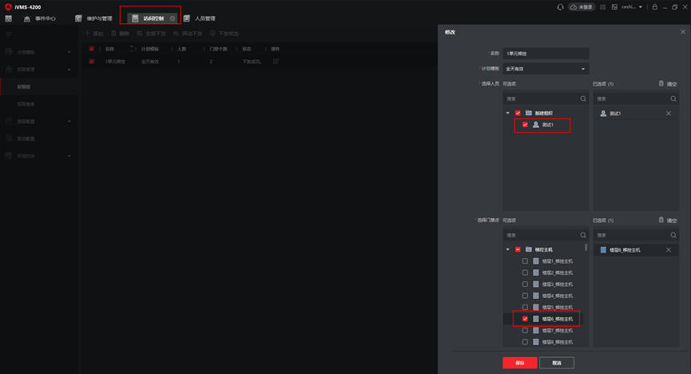Image resolution: width=691 pixels, height=374 pixels.
Task: Open the module grid icon beside 事件中心
Action: (8, 18)
